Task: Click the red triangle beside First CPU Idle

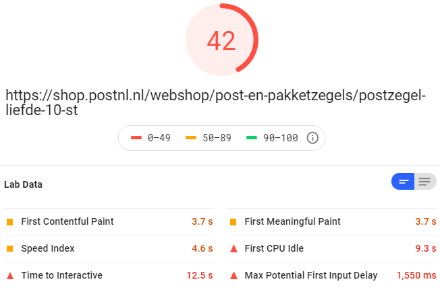Action: click(233, 248)
